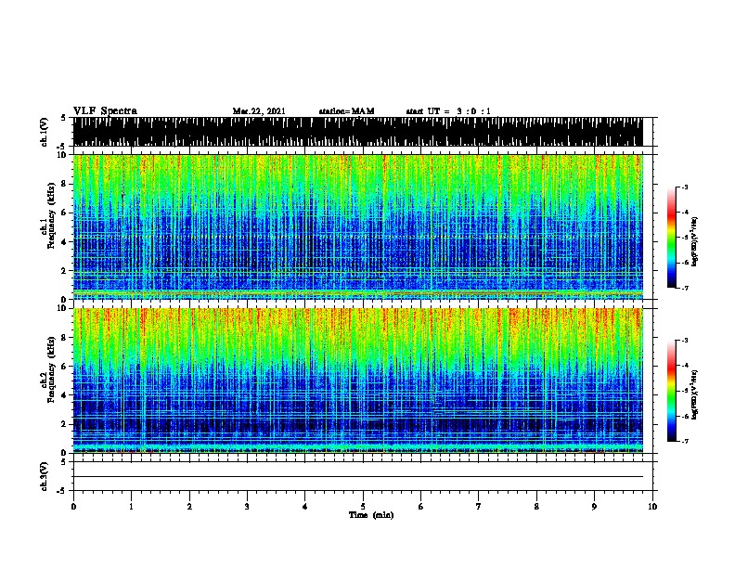Click the ch.1 spectrogram color scale bar
The image size is (735, 568).
(671, 238)
